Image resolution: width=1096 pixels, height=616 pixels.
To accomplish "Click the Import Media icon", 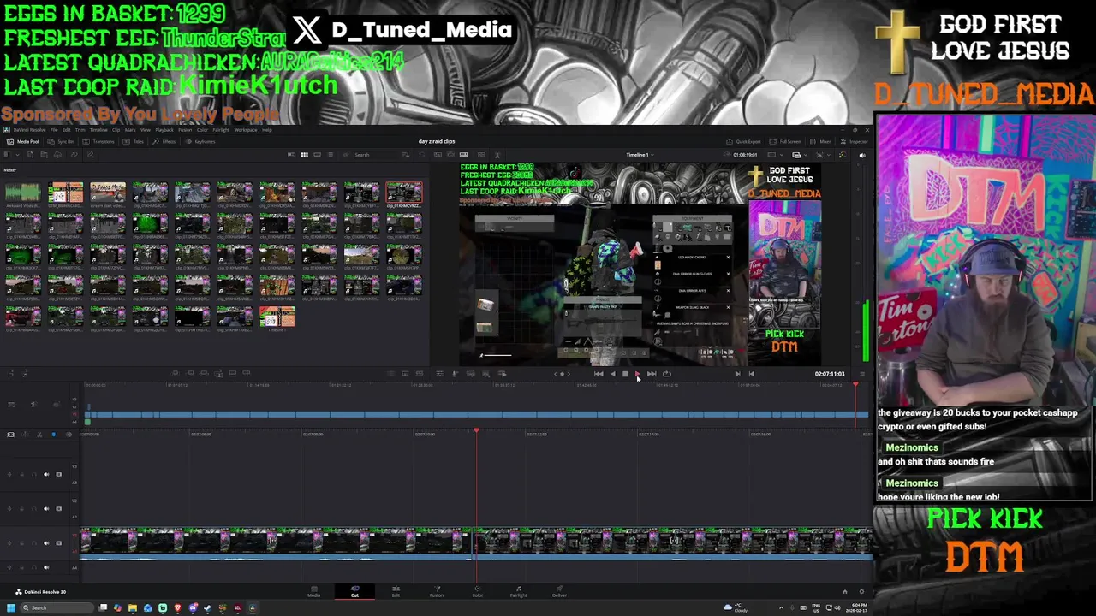I will tap(31, 155).
